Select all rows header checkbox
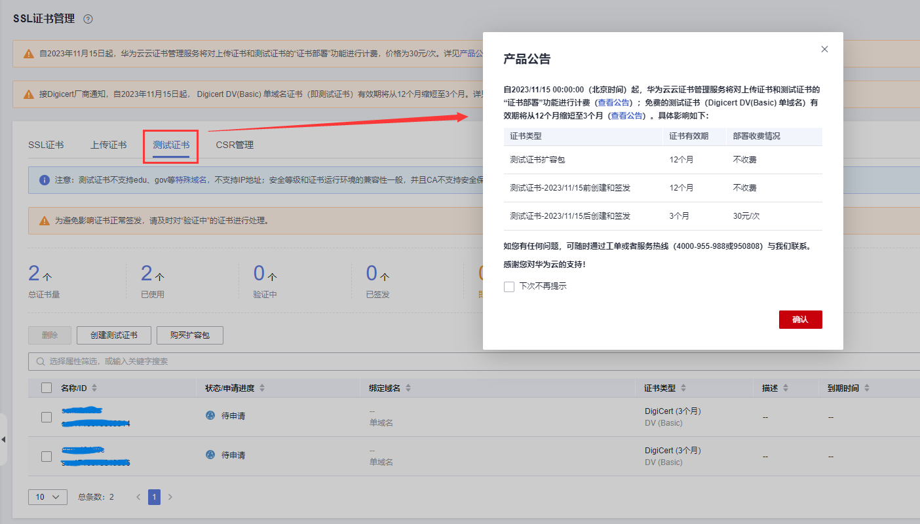This screenshot has width=920, height=524. [x=47, y=388]
